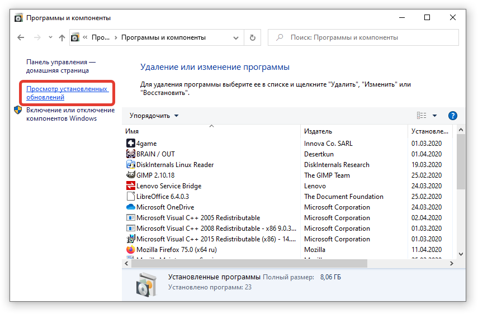
Task: Maximize the Programs and Components window
Action: pos(427,18)
